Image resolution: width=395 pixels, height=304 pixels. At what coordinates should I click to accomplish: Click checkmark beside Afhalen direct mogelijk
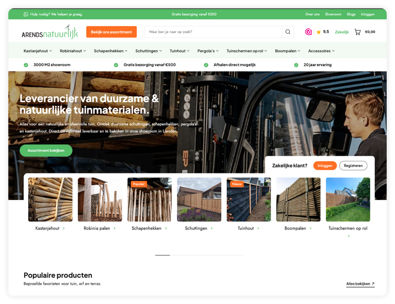coord(206,65)
